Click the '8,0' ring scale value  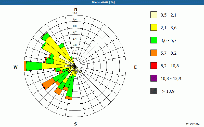coord(75,26)
